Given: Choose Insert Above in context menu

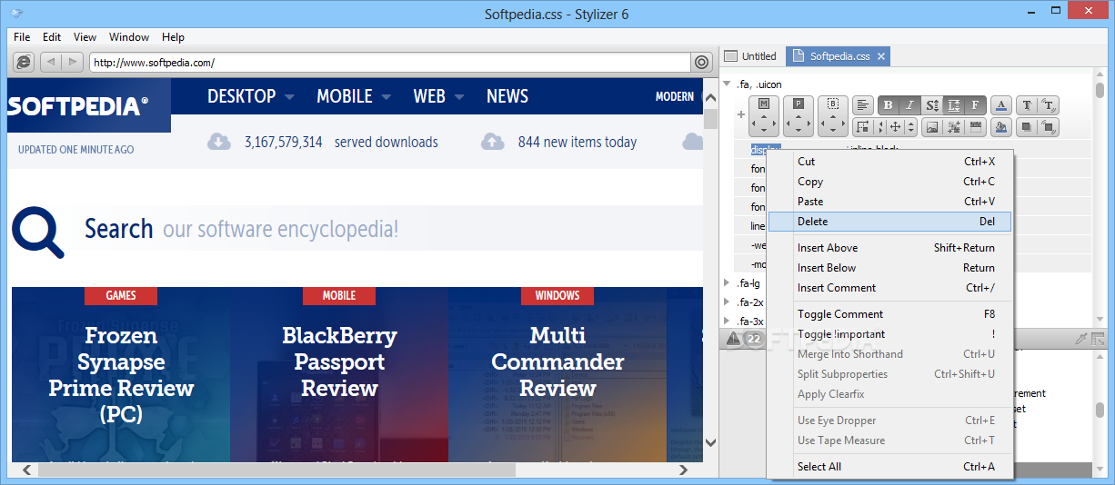Looking at the screenshot, I should coord(889,248).
